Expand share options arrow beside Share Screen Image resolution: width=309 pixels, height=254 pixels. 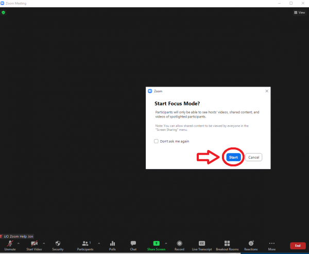pos(166,244)
